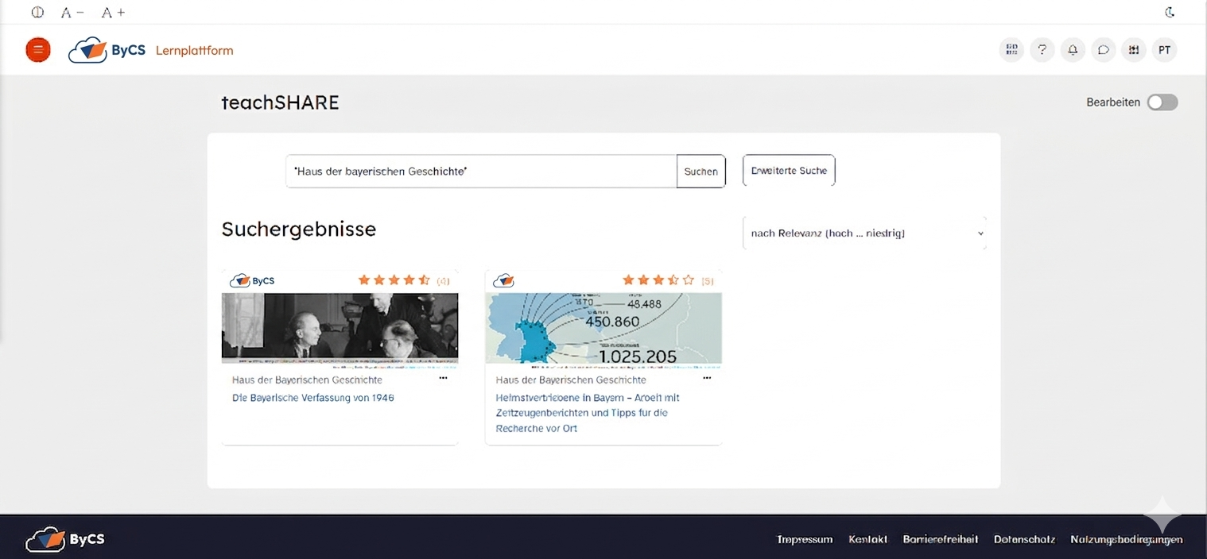Click the contrast mode icon
This screenshot has height=559, width=1207.
pos(37,12)
